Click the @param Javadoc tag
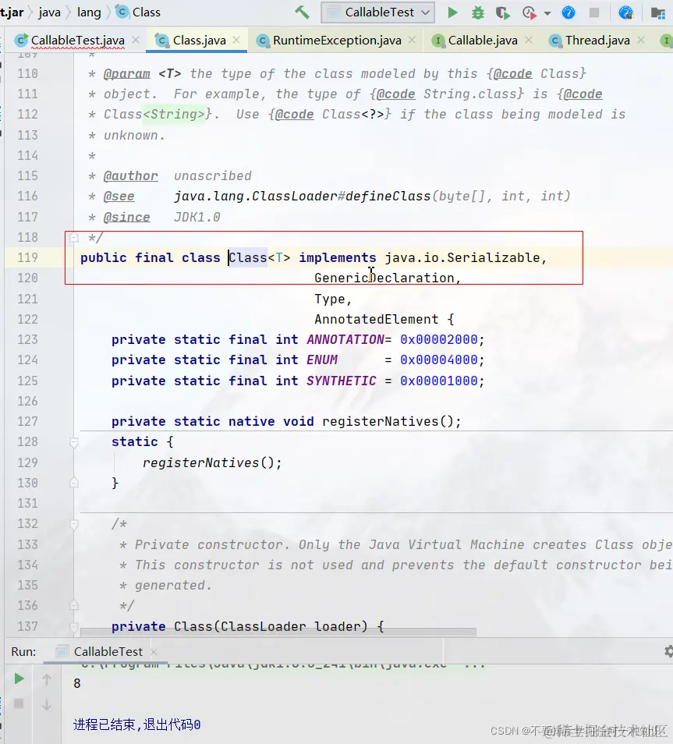 coord(126,74)
